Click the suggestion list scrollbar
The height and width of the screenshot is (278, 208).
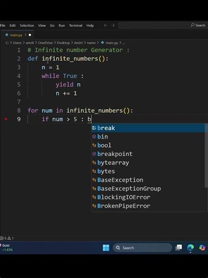[x=206, y=156]
